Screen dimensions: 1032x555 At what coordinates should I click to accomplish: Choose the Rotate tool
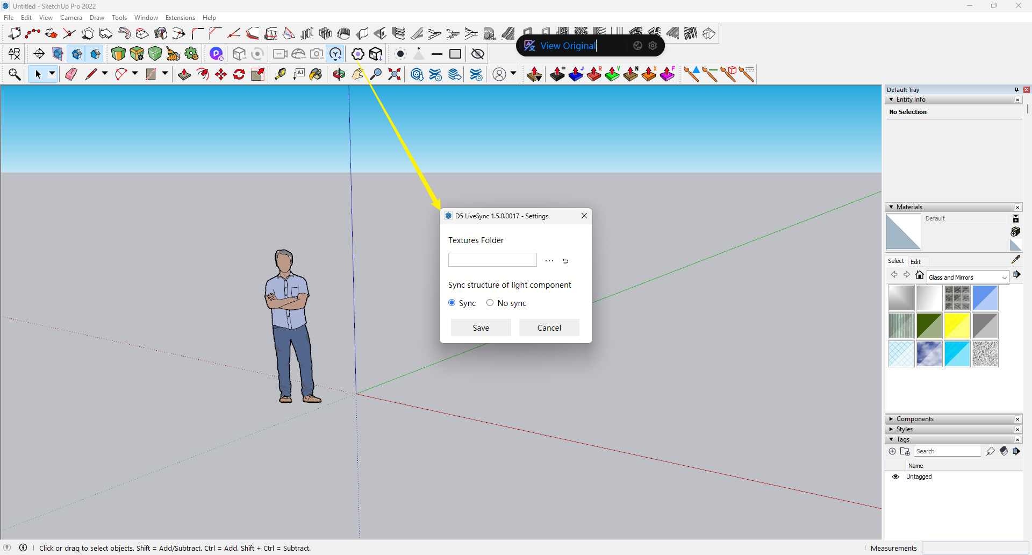point(239,74)
